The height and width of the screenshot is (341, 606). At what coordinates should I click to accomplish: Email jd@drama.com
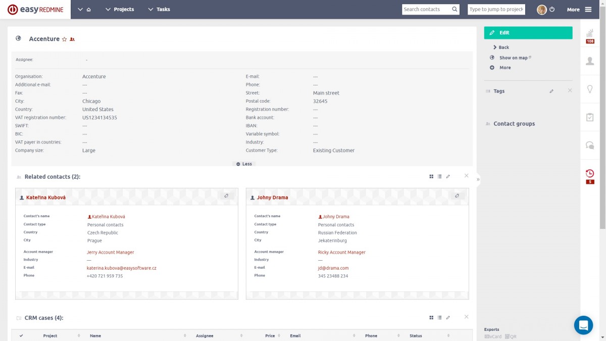click(x=333, y=268)
